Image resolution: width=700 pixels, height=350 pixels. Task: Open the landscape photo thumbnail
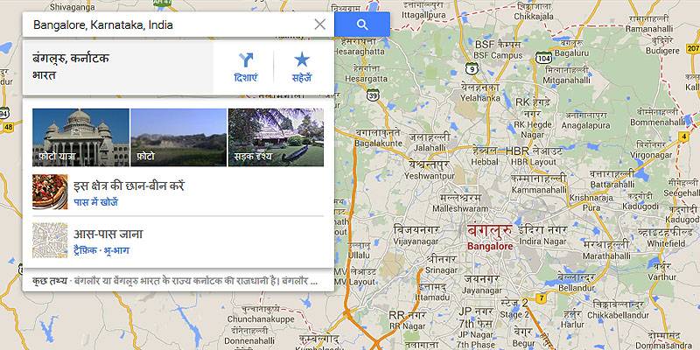(x=178, y=137)
